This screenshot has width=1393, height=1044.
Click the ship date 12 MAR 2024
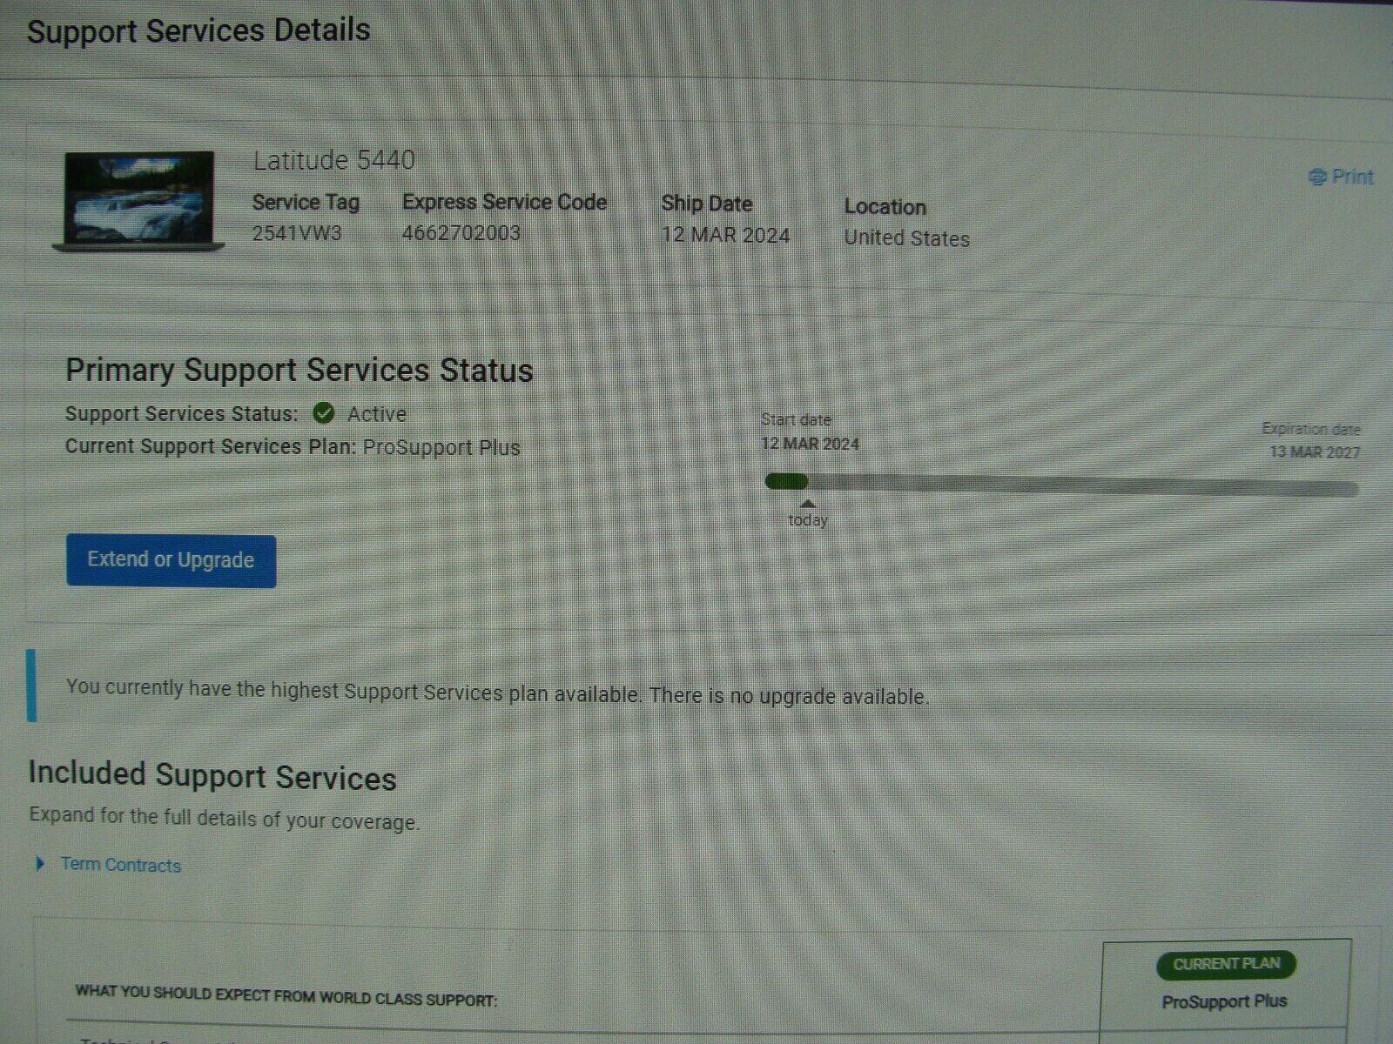(725, 235)
